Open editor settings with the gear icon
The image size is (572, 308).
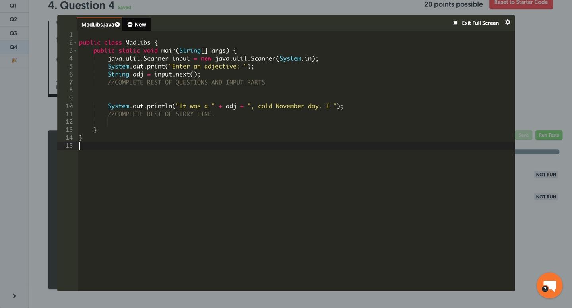(x=508, y=22)
